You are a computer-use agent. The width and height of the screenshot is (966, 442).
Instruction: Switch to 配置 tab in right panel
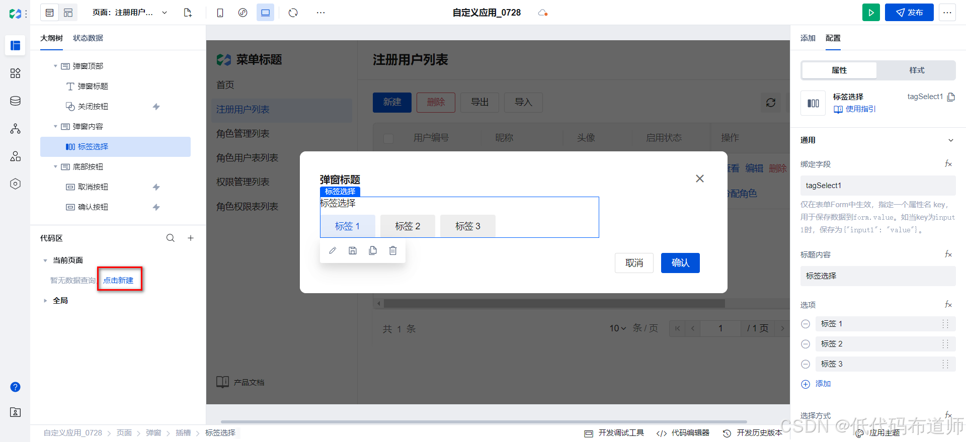(x=833, y=38)
